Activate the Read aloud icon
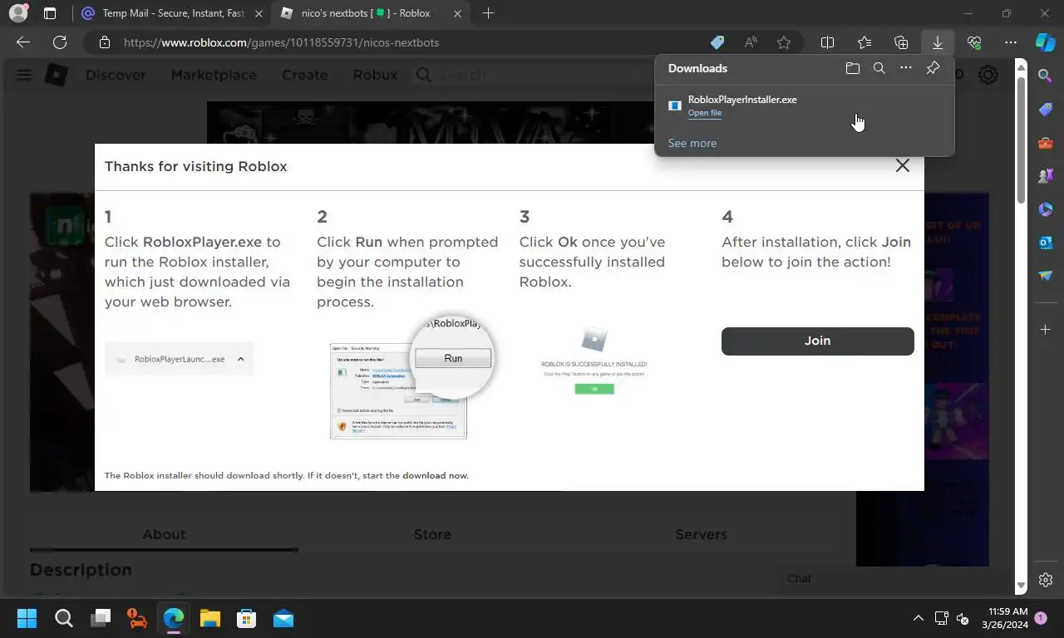This screenshot has width=1064, height=638. click(x=751, y=42)
